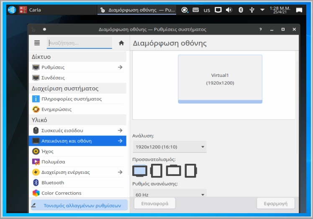Focus the Αναζήτηση search field

coord(80,43)
